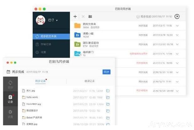Click the Babel 产品开发 folder entry
The height and width of the screenshot is (130, 194).
coord(34,117)
